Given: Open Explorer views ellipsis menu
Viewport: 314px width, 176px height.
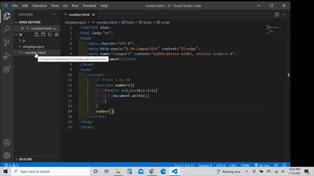Looking at the screenshot, I should (x=54, y=15).
